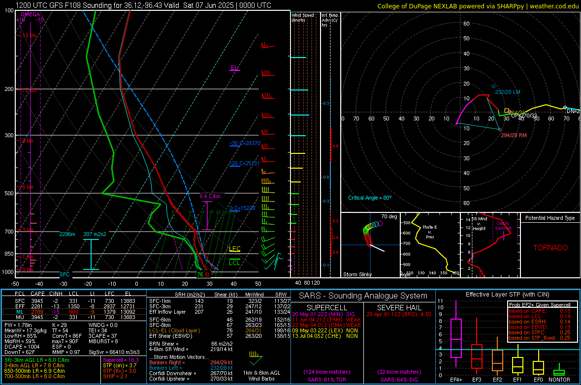The width and height of the screenshot is (581, 385).
Task: Click the 2296m inflow top label
Action: pyautogui.click(x=67, y=234)
